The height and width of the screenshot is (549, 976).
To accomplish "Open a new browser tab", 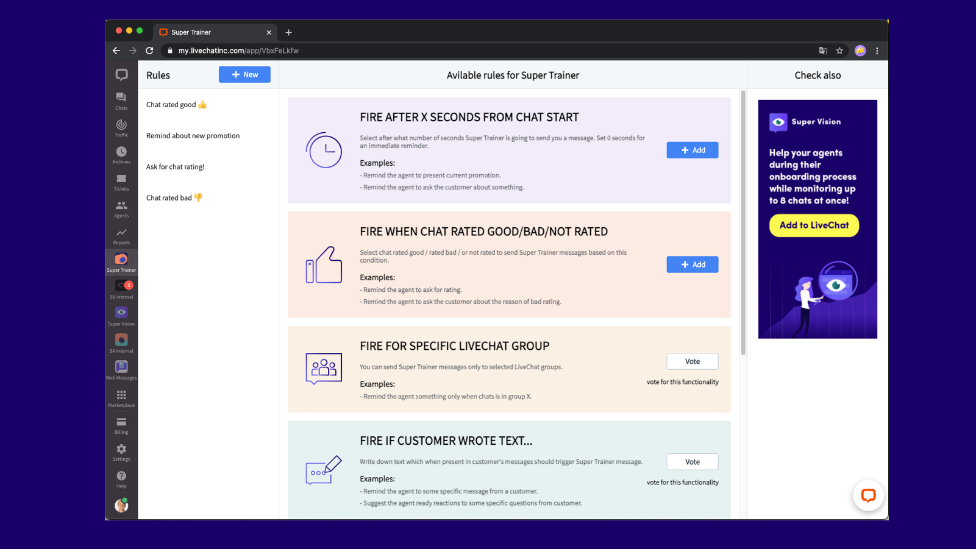I will (289, 32).
